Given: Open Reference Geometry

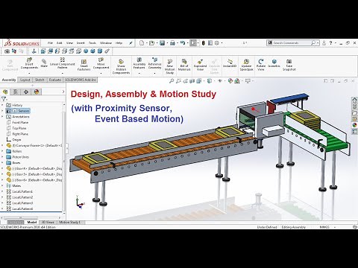Looking at the screenshot, I should click(x=154, y=63).
